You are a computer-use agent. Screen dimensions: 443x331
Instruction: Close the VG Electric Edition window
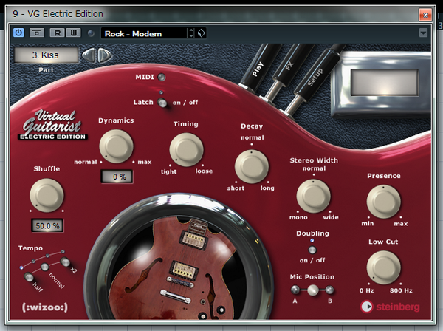pyautogui.click(x=425, y=15)
